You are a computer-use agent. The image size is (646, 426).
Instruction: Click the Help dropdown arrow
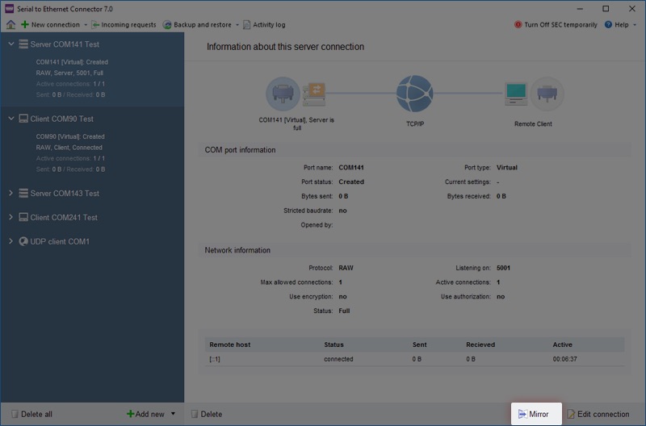click(635, 25)
